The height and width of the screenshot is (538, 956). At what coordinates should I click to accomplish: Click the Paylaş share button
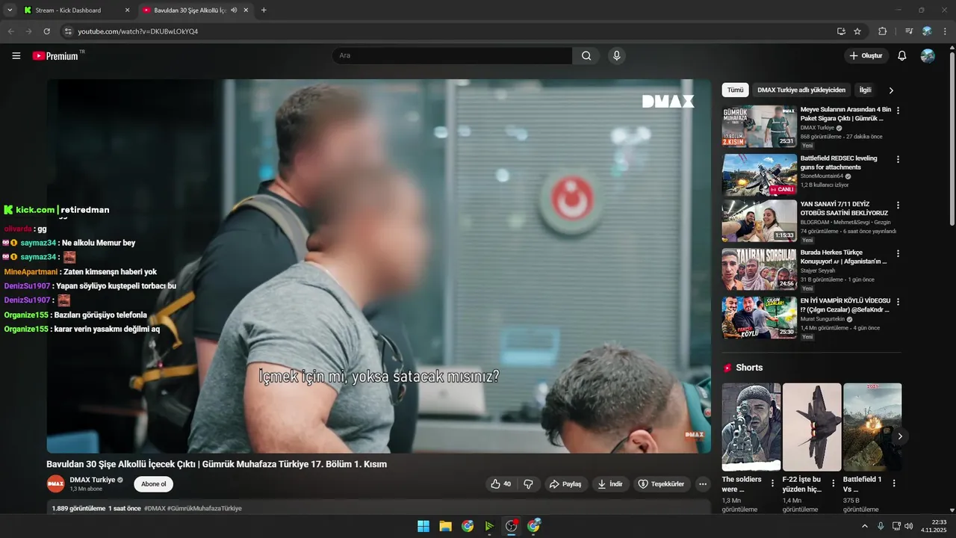[565, 484]
